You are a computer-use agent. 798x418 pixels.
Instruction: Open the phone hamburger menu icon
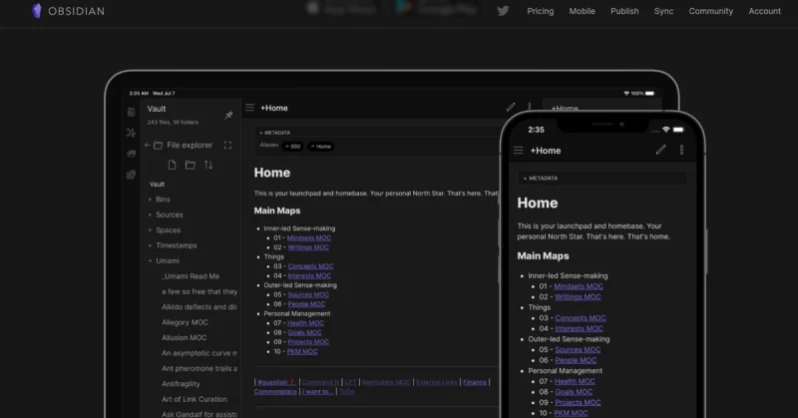[x=518, y=151]
